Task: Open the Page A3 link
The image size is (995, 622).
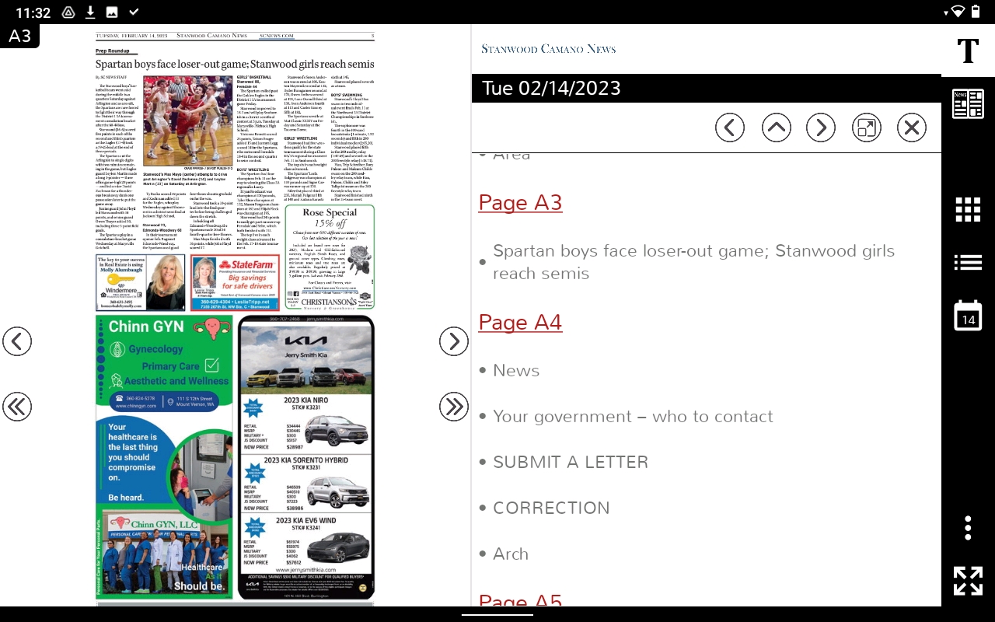Action: click(520, 202)
